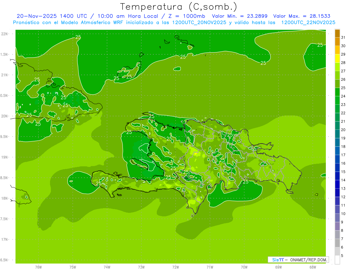
Task: Click the Valor Max. = 28.1533 text
Action: click(x=302, y=16)
